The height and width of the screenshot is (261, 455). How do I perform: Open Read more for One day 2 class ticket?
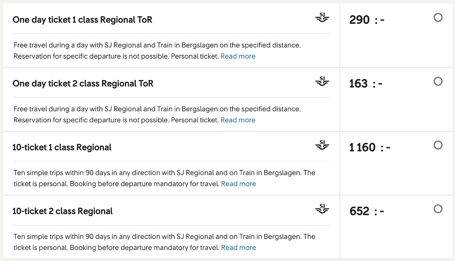238,120
